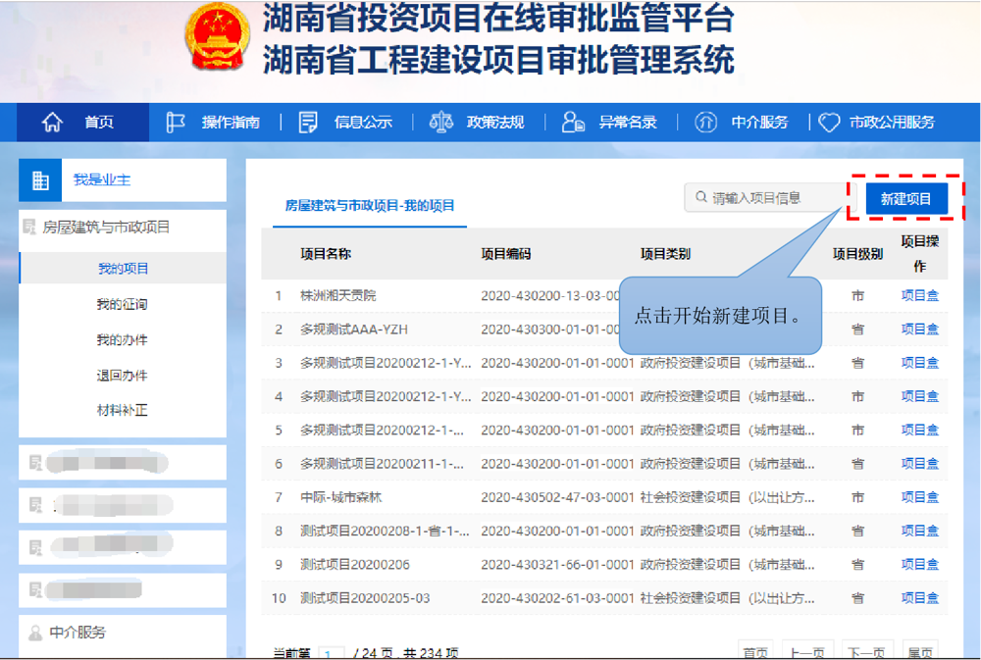Viewport: 981px width, 660px height.
Task: Click the document icon for 信息公示
Action: click(x=306, y=122)
